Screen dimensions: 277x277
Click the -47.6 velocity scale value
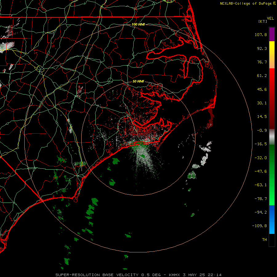(x=261, y=171)
